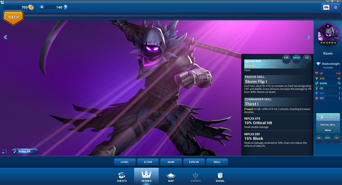Go to CHESTS in bottom navigation
The image size is (342, 185).
(x=122, y=177)
